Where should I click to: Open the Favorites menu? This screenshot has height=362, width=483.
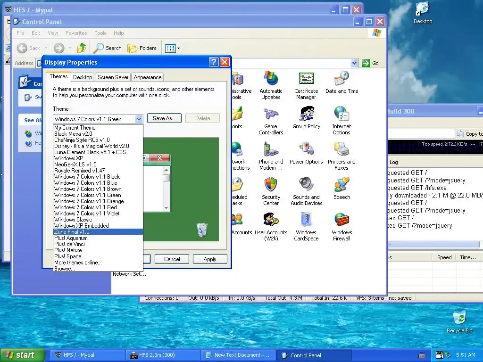(x=76, y=33)
